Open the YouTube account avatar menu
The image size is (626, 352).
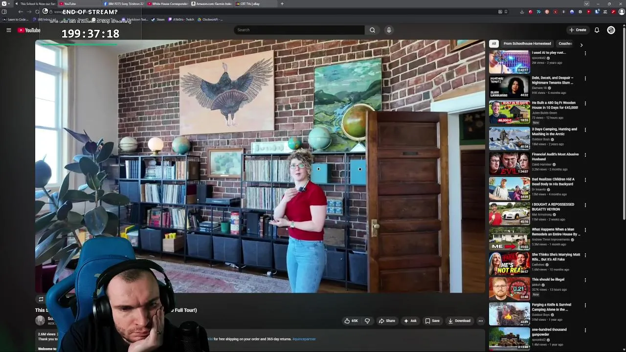pos(611,30)
